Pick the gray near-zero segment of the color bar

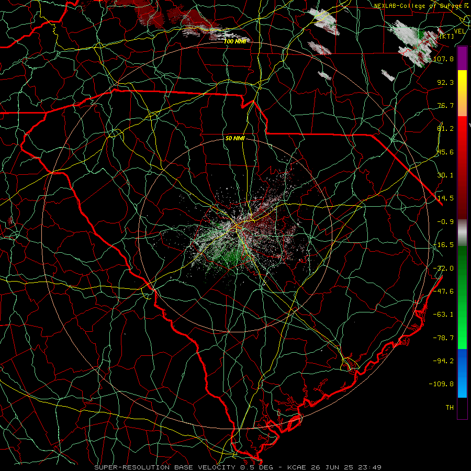tap(462, 233)
